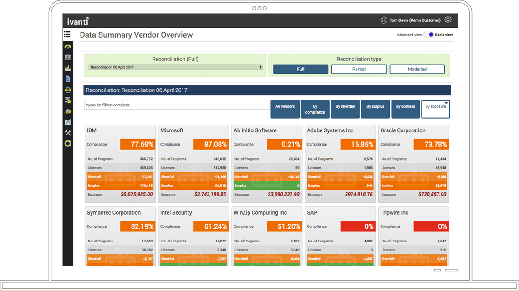Click Intel Security's 51.24% compliance badge
The image size is (519, 291).
click(x=211, y=226)
